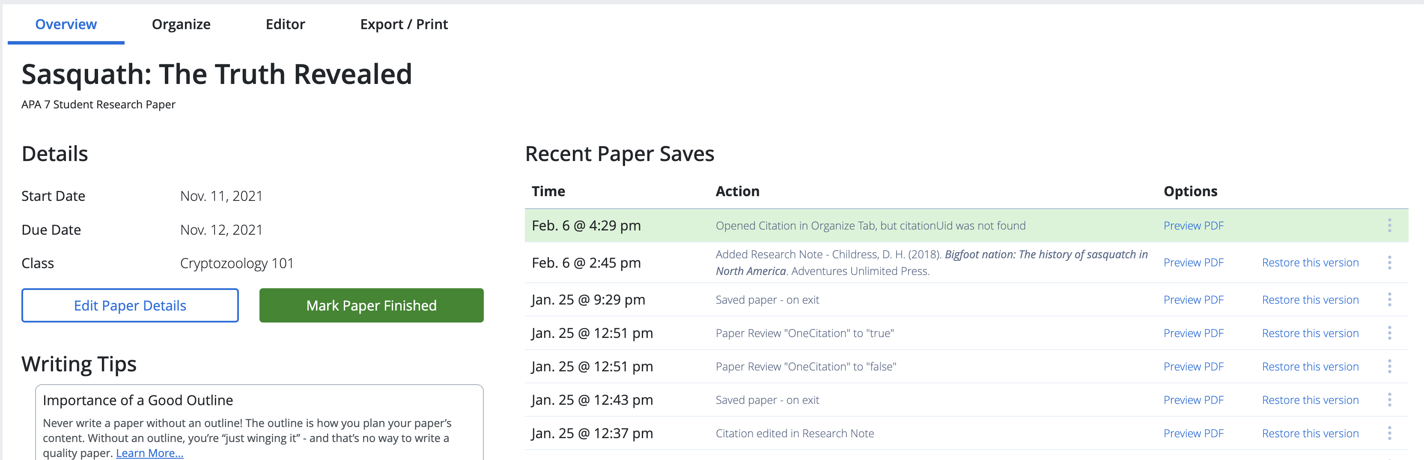
Task: Open the kebab menu beside the Feb. 6 @ 2:45 pm entry
Action: tap(1390, 263)
